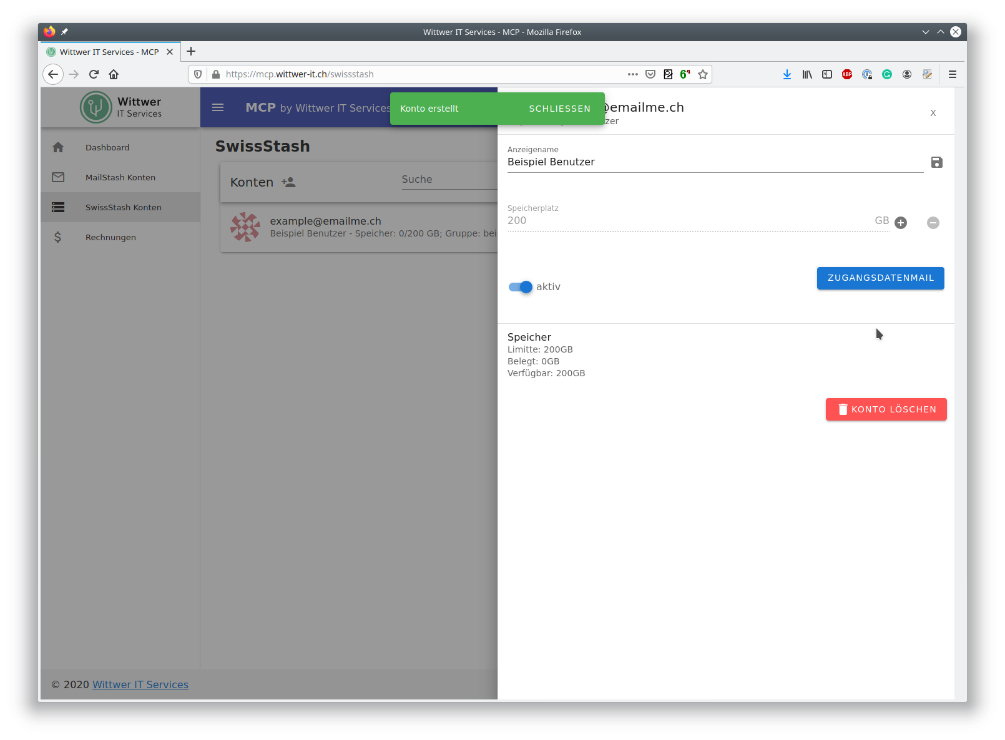Click the site security padlock icon
Viewport: 1005px width, 740px height.
click(216, 74)
